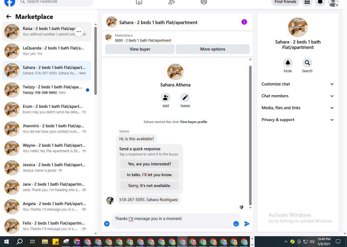Send the typed message
The width and height of the screenshot is (347, 247).
[x=247, y=224]
